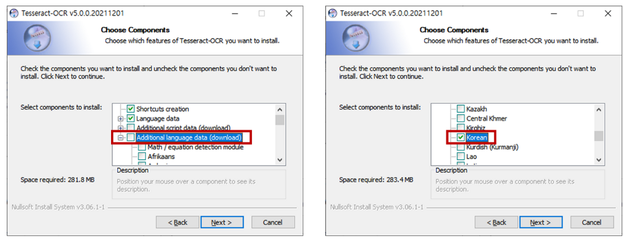
Task: Uncheck Korean language checkbox
Action: 461,137
